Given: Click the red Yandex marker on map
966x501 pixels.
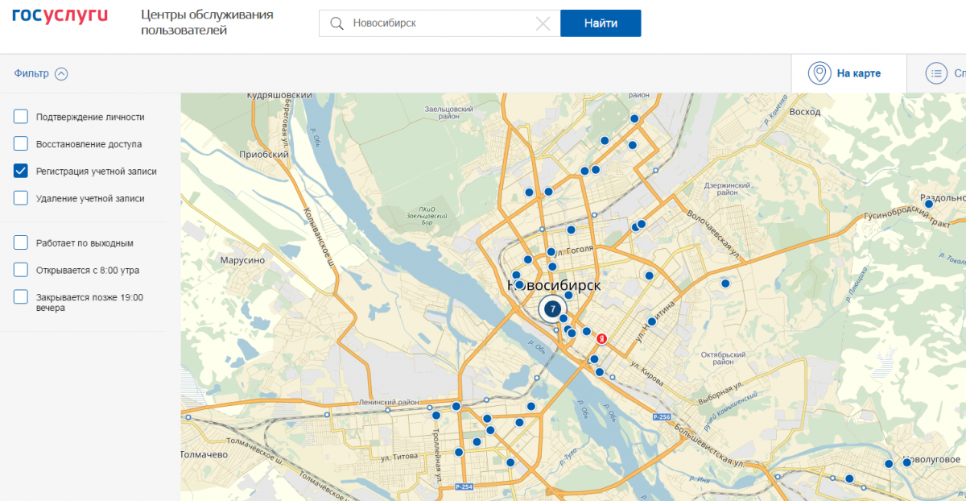Looking at the screenshot, I should click(x=601, y=341).
